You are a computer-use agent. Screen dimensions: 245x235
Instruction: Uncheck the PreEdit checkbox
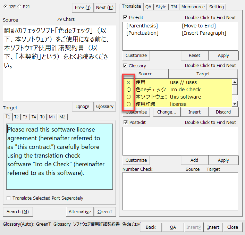[125, 17]
